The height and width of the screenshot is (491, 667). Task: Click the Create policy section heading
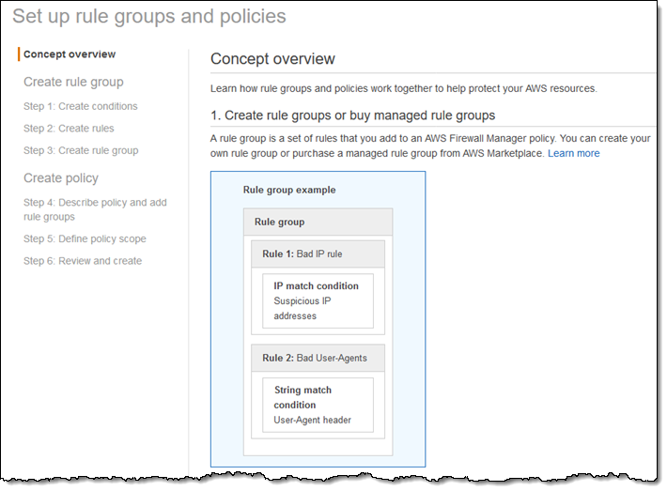click(61, 178)
